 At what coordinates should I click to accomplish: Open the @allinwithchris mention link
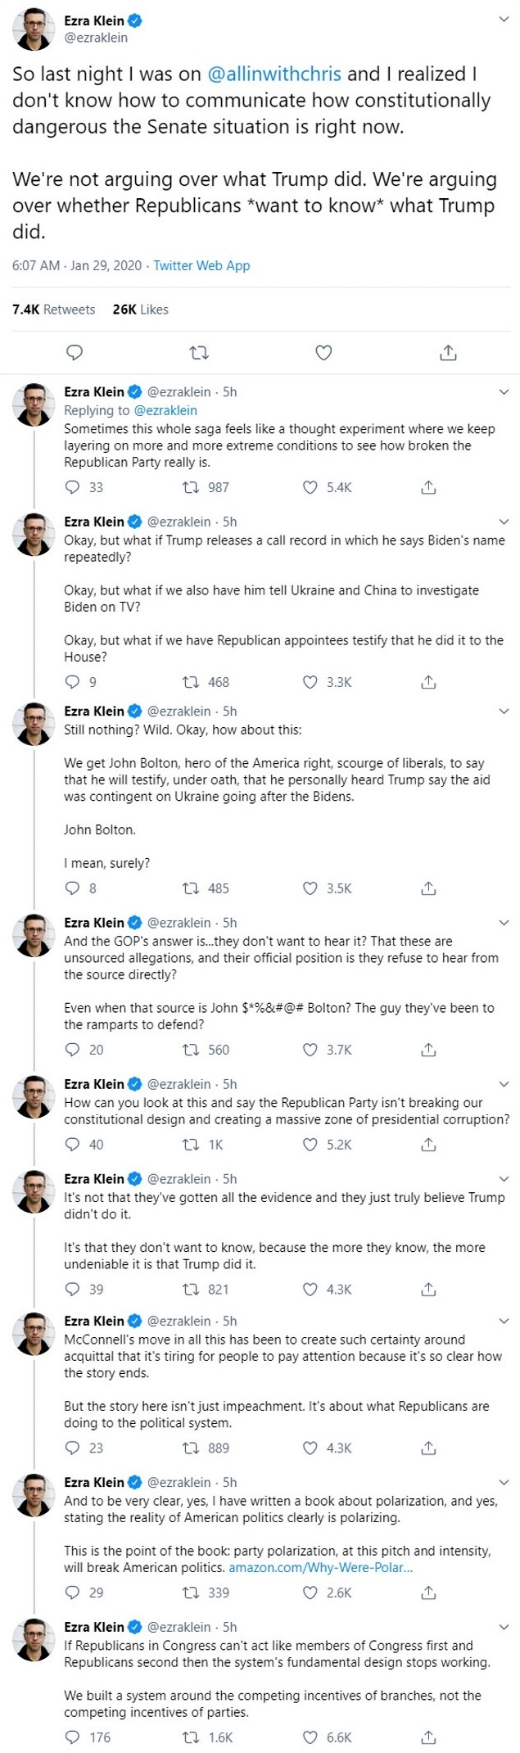(x=274, y=74)
